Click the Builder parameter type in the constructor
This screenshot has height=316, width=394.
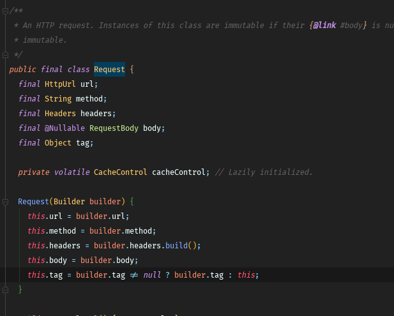coord(69,202)
